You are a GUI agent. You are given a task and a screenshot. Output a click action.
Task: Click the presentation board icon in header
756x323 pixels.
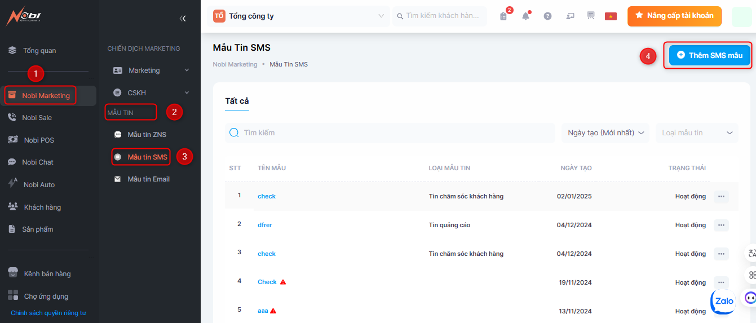[591, 16]
